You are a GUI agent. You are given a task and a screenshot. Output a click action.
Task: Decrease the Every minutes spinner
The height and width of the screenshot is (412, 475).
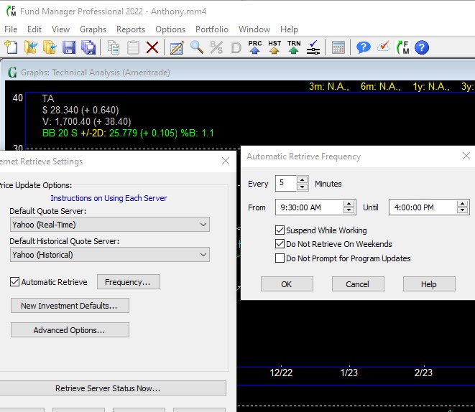coord(302,187)
